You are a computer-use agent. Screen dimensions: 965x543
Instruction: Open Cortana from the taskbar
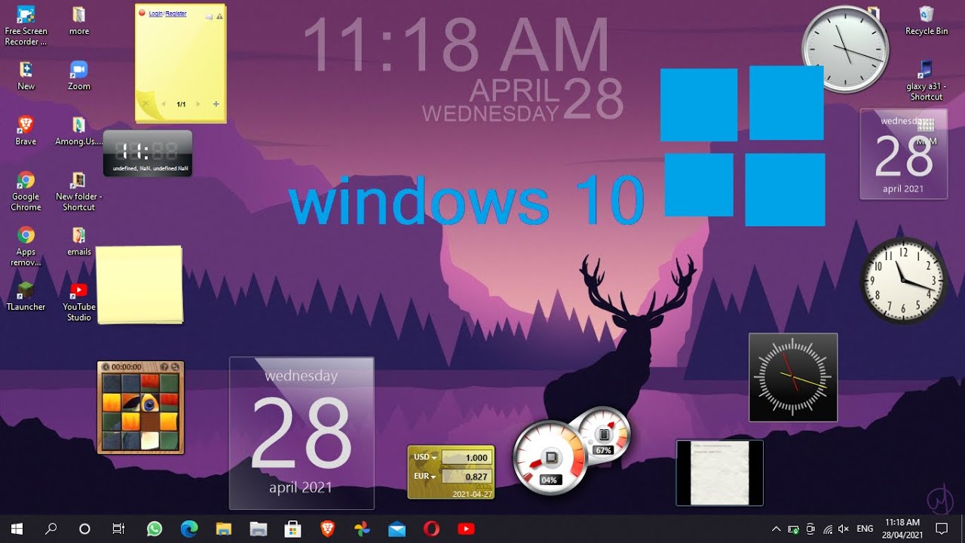coord(84,529)
